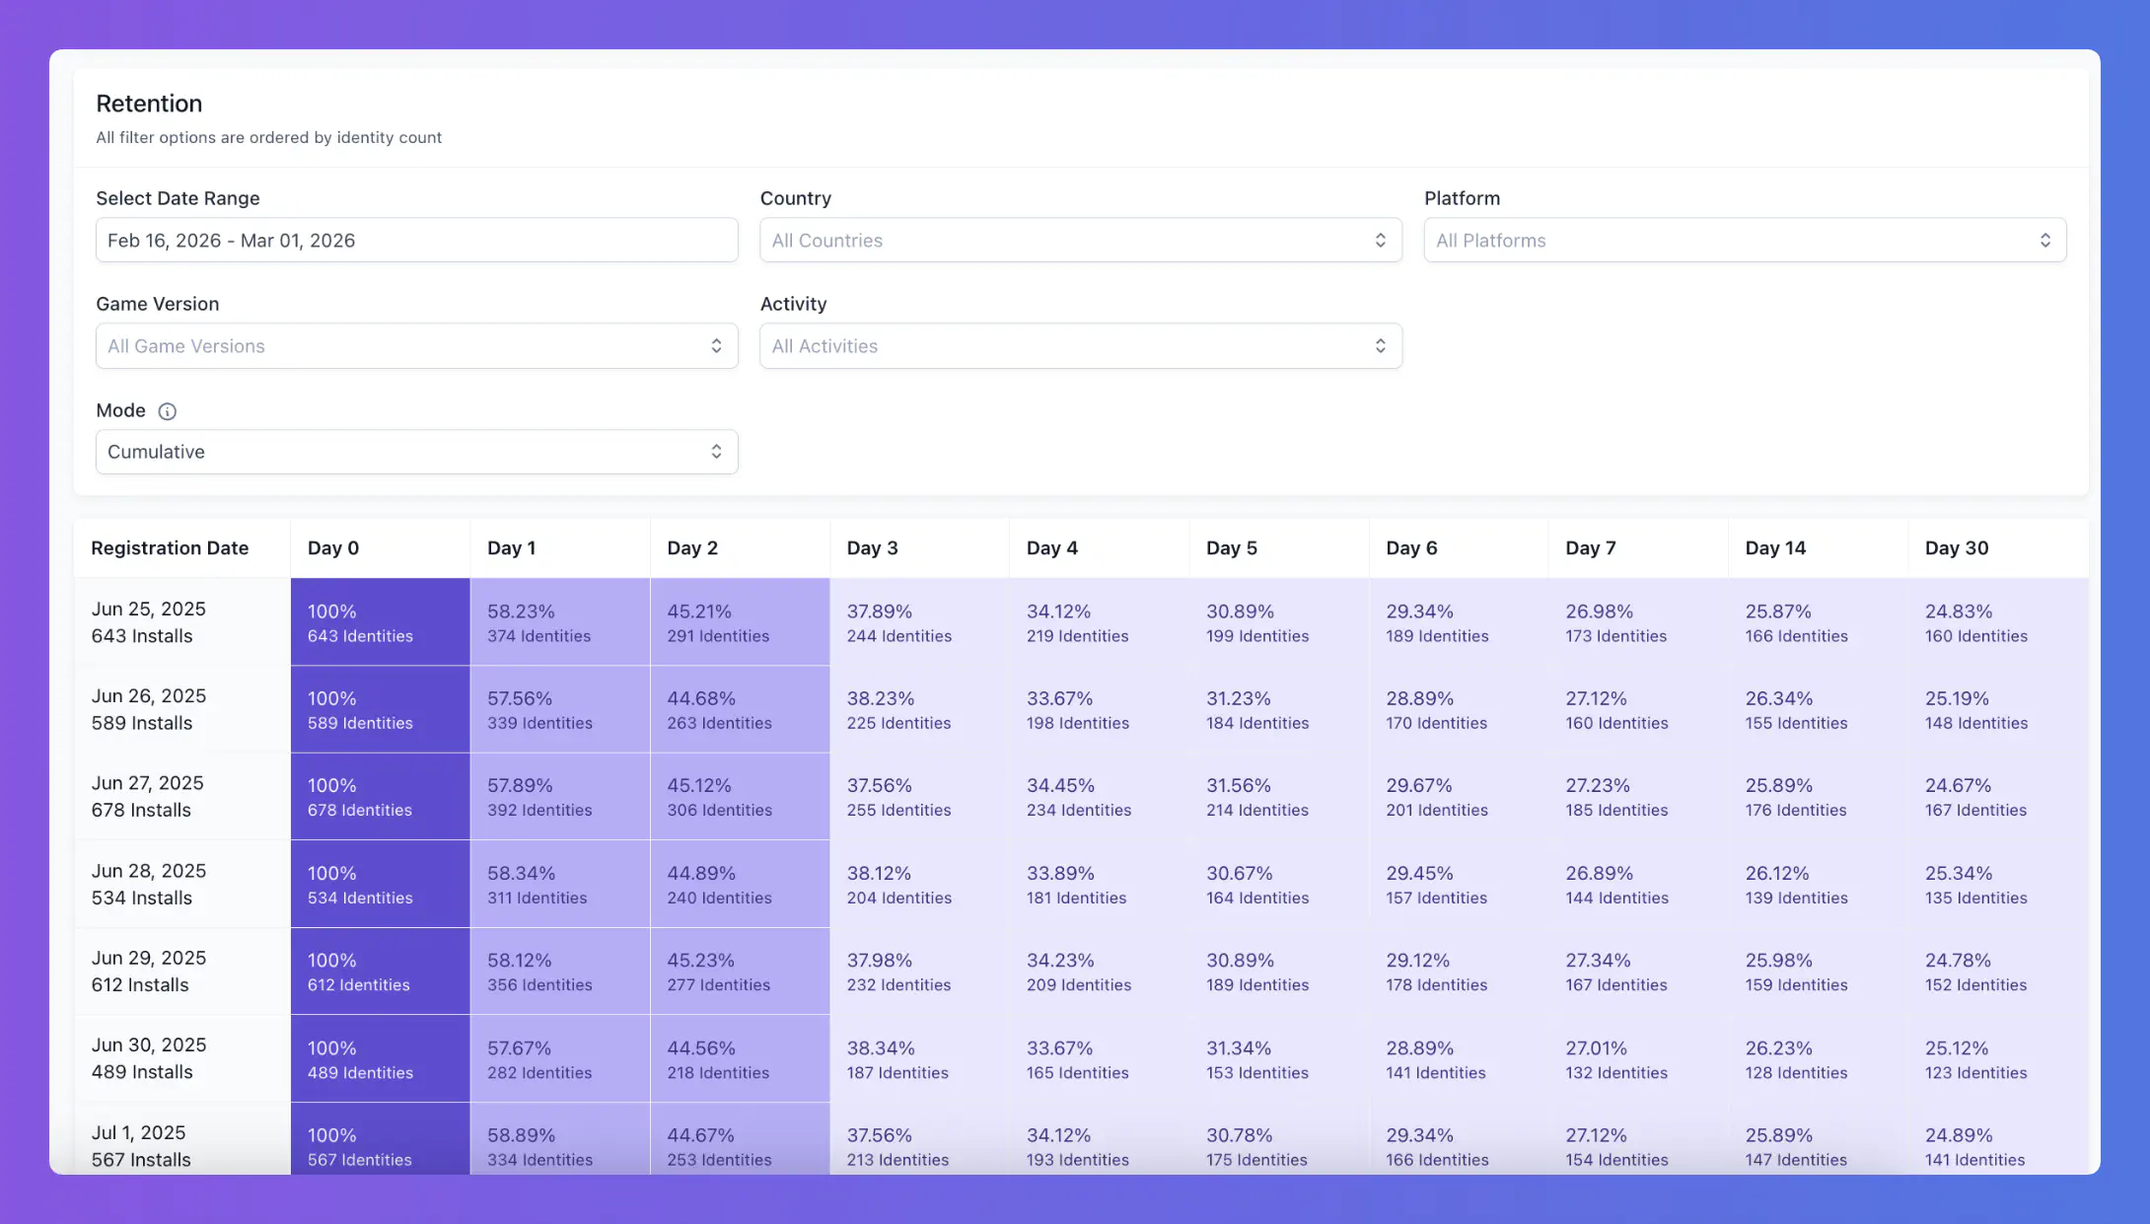The width and height of the screenshot is (2150, 1224).
Task: Click the info icon next to Mode
Action: pyautogui.click(x=168, y=411)
